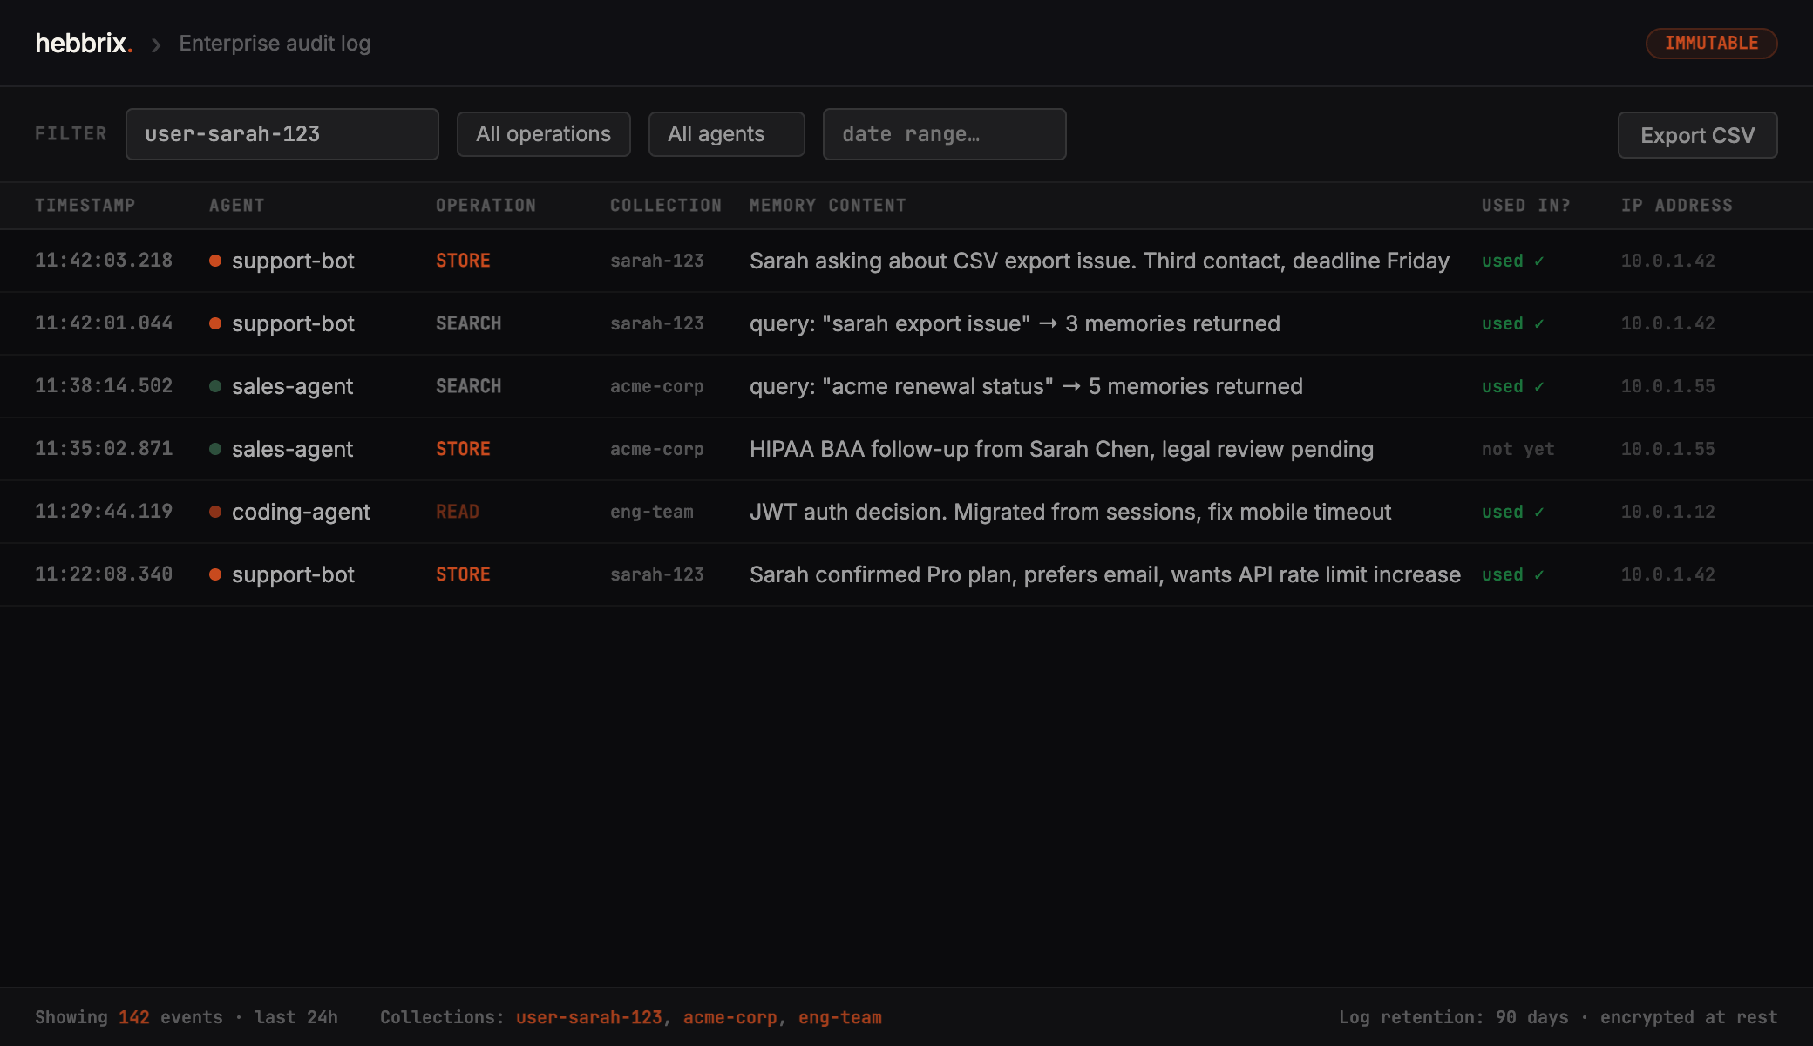This screenshot has height=1046, width=1813.
Task: Click the MEMORY CONTENT column header
Action: (827, 206)
